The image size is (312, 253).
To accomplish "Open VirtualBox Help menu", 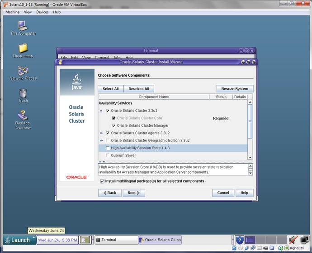I will (57, 12).
